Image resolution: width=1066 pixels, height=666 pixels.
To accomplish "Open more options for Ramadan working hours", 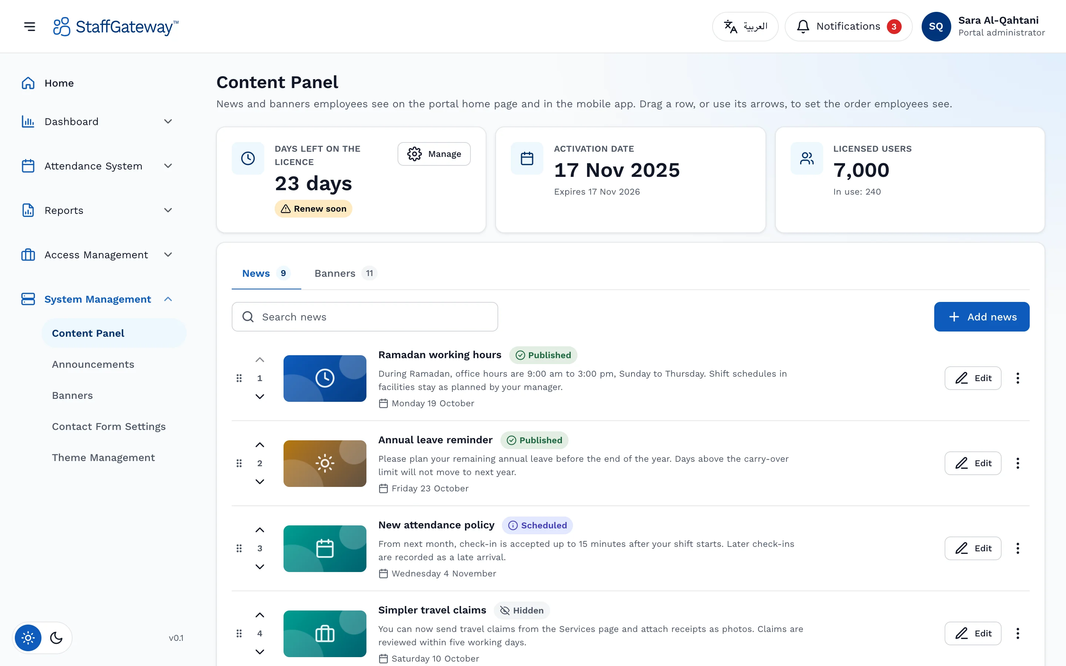I will [x=1018, y=378].
